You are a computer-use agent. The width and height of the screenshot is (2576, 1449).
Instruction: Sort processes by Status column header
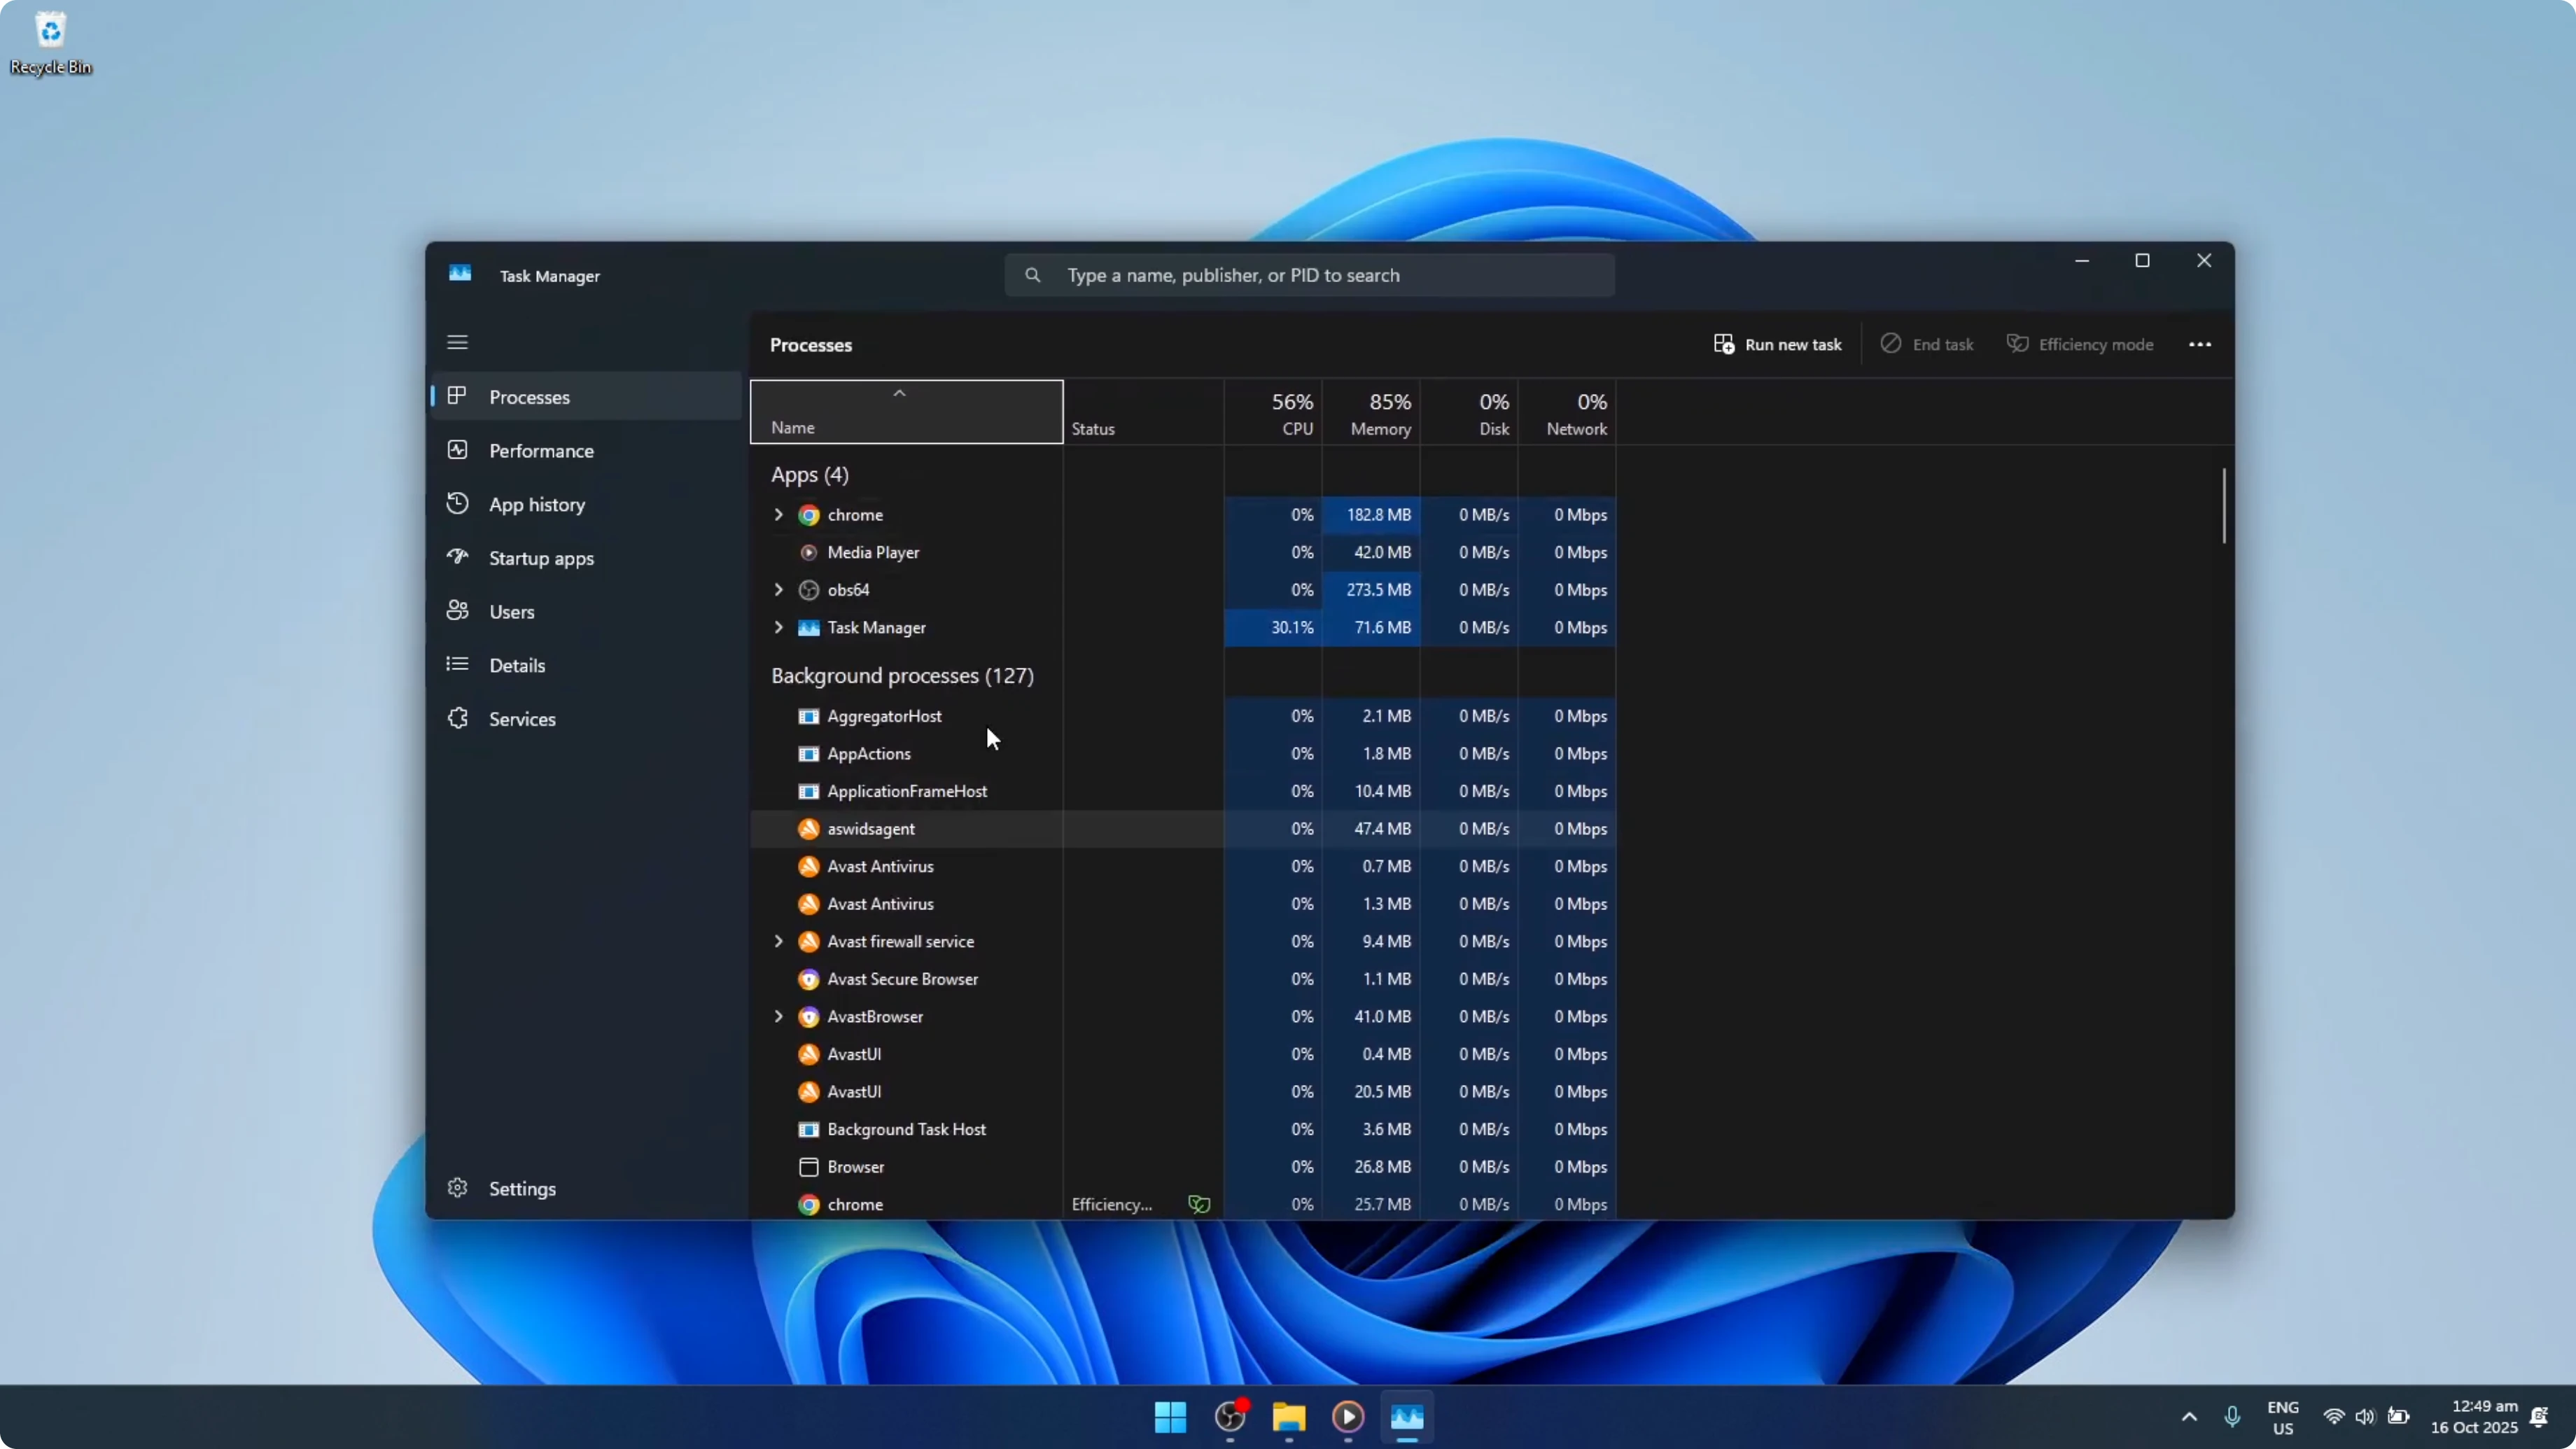point(1143,412)
